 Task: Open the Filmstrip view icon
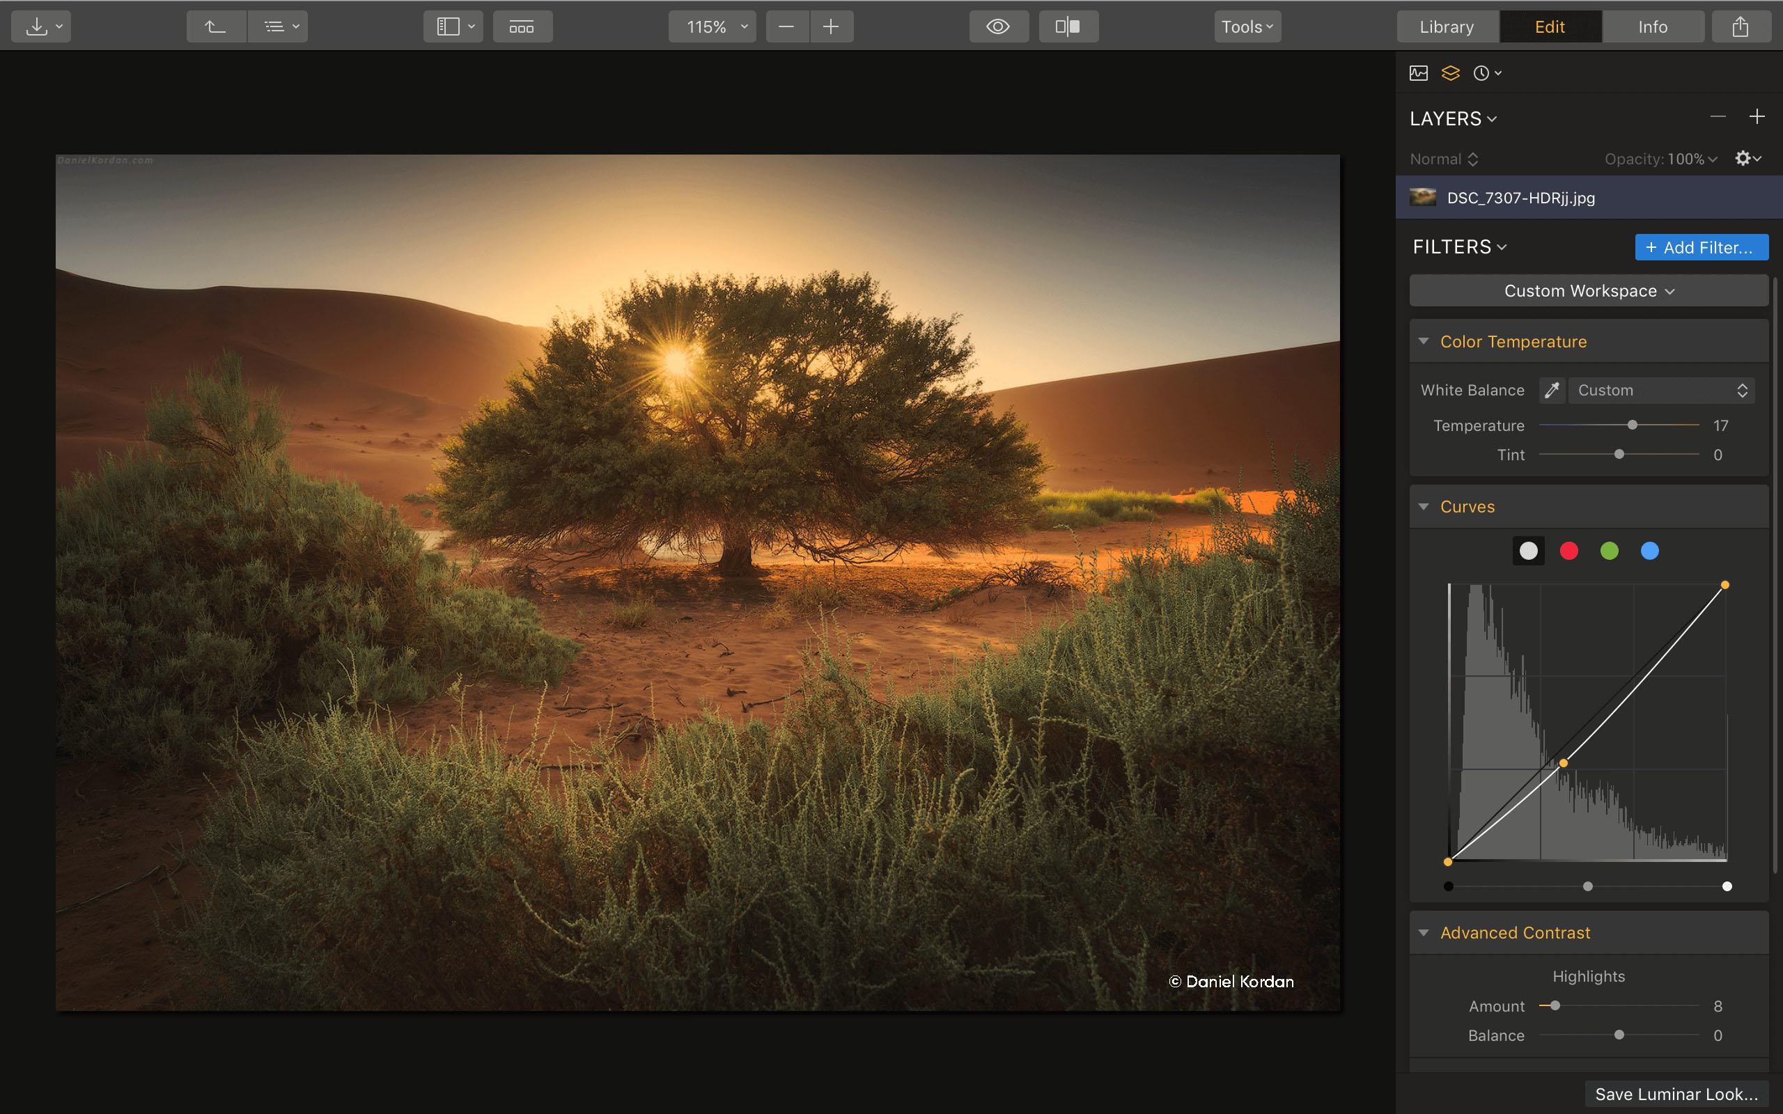pyautogui.click(x=522, y=26)
